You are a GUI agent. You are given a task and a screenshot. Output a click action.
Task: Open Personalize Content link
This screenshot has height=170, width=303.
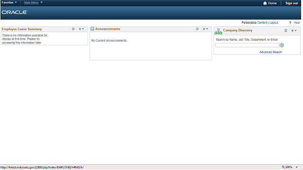[x=262, y=23]
